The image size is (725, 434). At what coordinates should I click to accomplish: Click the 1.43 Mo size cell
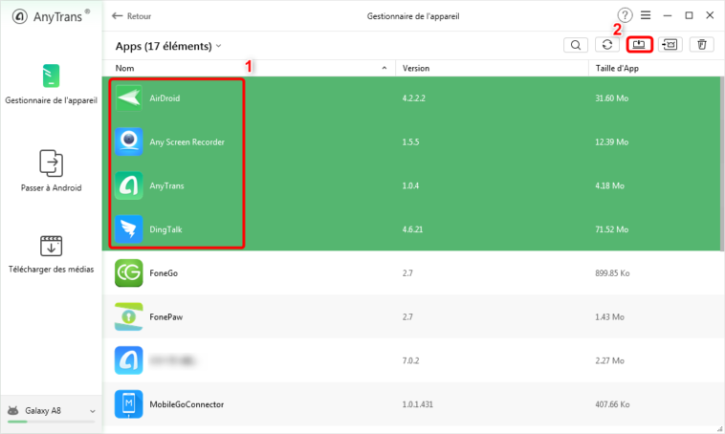click(x=609, y=317)
